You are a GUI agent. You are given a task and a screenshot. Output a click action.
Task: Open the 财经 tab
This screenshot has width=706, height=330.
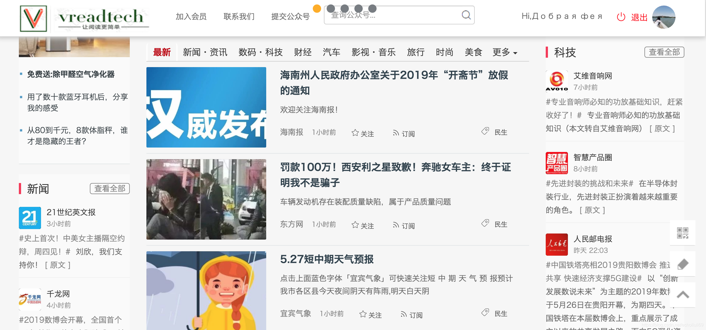click(x=303, y=52)
